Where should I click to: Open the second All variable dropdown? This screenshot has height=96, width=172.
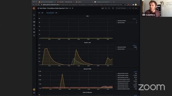point(56,13)
